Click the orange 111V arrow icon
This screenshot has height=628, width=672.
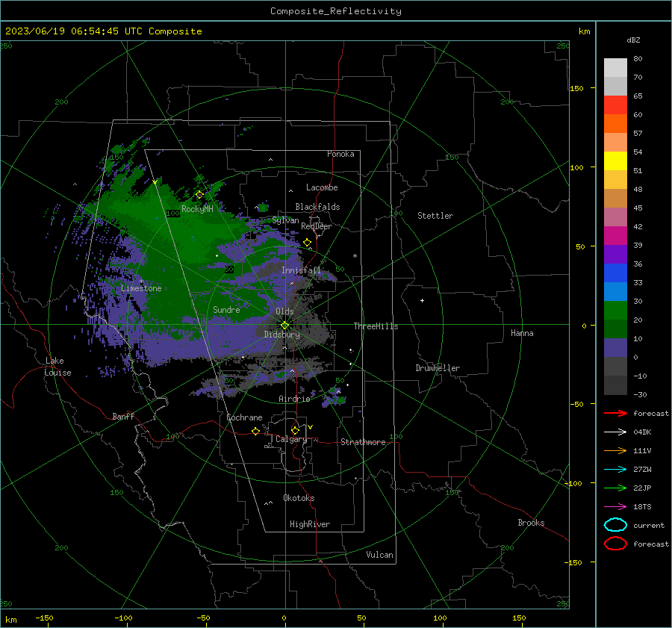615,450
